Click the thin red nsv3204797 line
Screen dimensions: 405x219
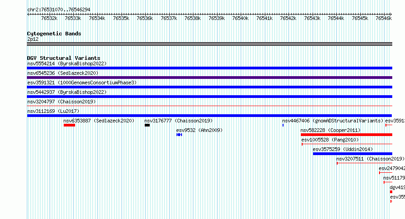(x=209, y=106)
